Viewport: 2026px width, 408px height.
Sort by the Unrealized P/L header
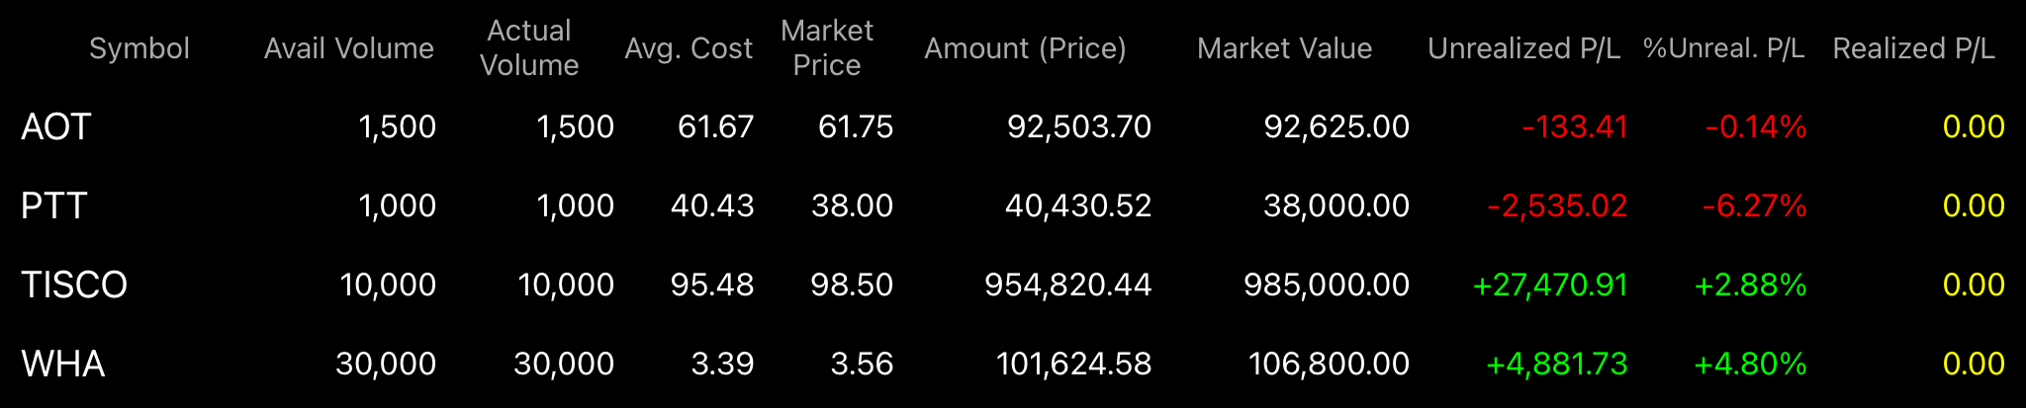pyautogui.click(x=1523, y=48)
